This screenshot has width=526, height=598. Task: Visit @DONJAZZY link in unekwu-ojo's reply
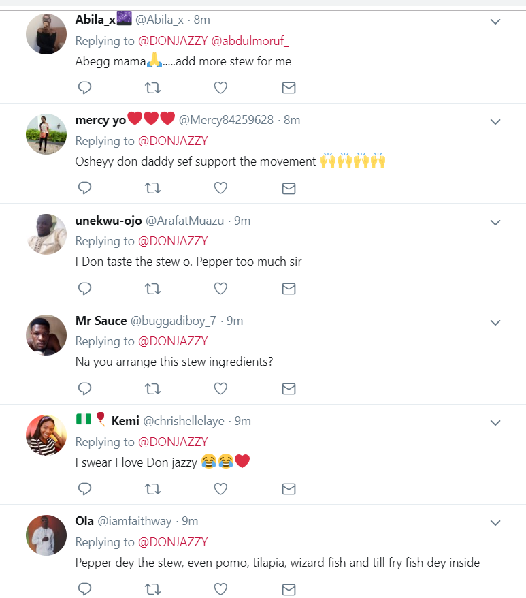173,241
